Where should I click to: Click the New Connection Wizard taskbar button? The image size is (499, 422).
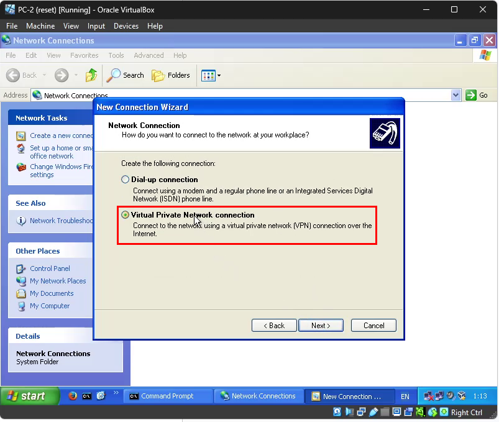click(x=350, y=397)
